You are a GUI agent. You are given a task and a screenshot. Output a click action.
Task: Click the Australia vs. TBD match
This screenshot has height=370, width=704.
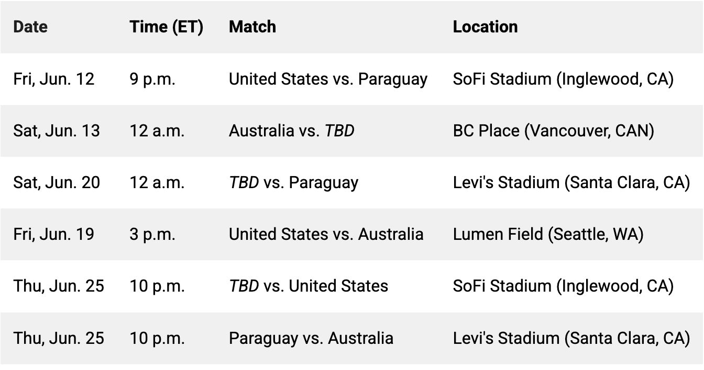point(292,131)
